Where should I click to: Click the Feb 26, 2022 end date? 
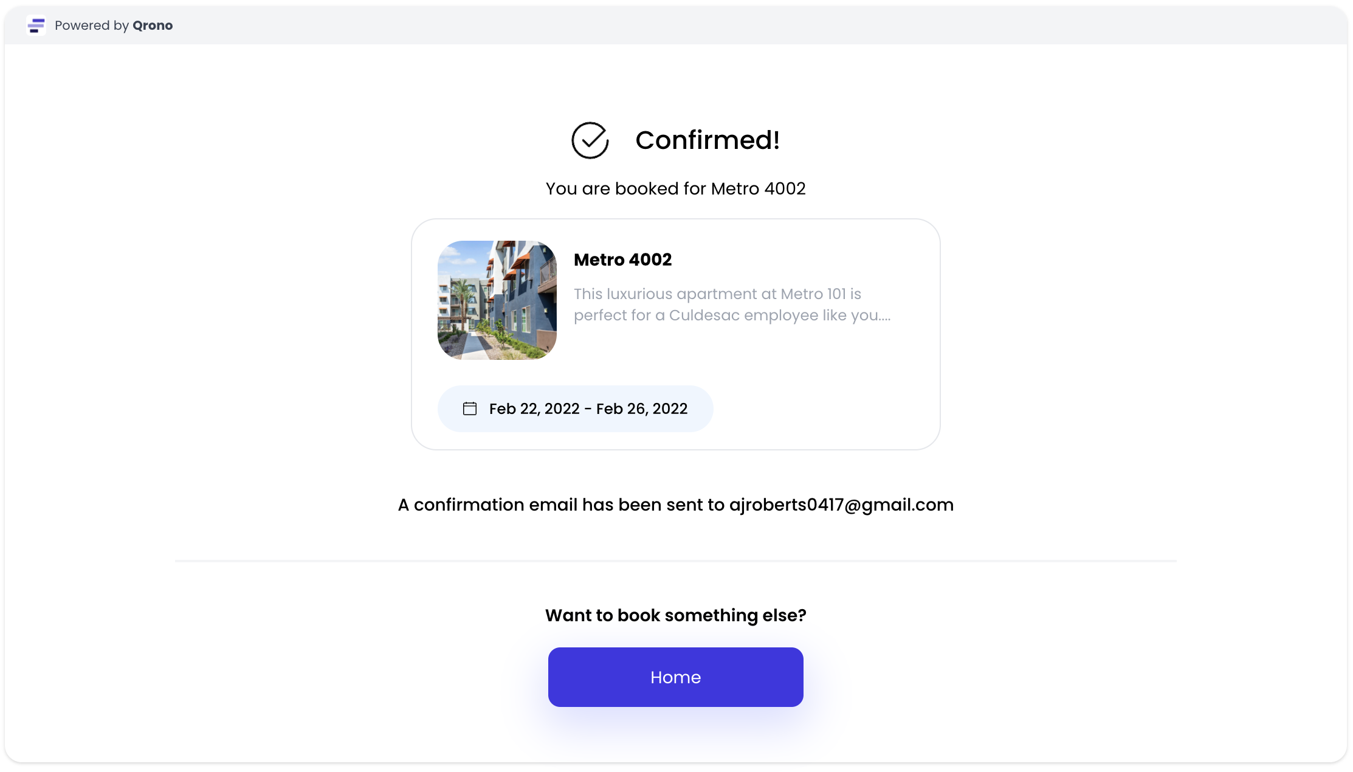[642, 408]
